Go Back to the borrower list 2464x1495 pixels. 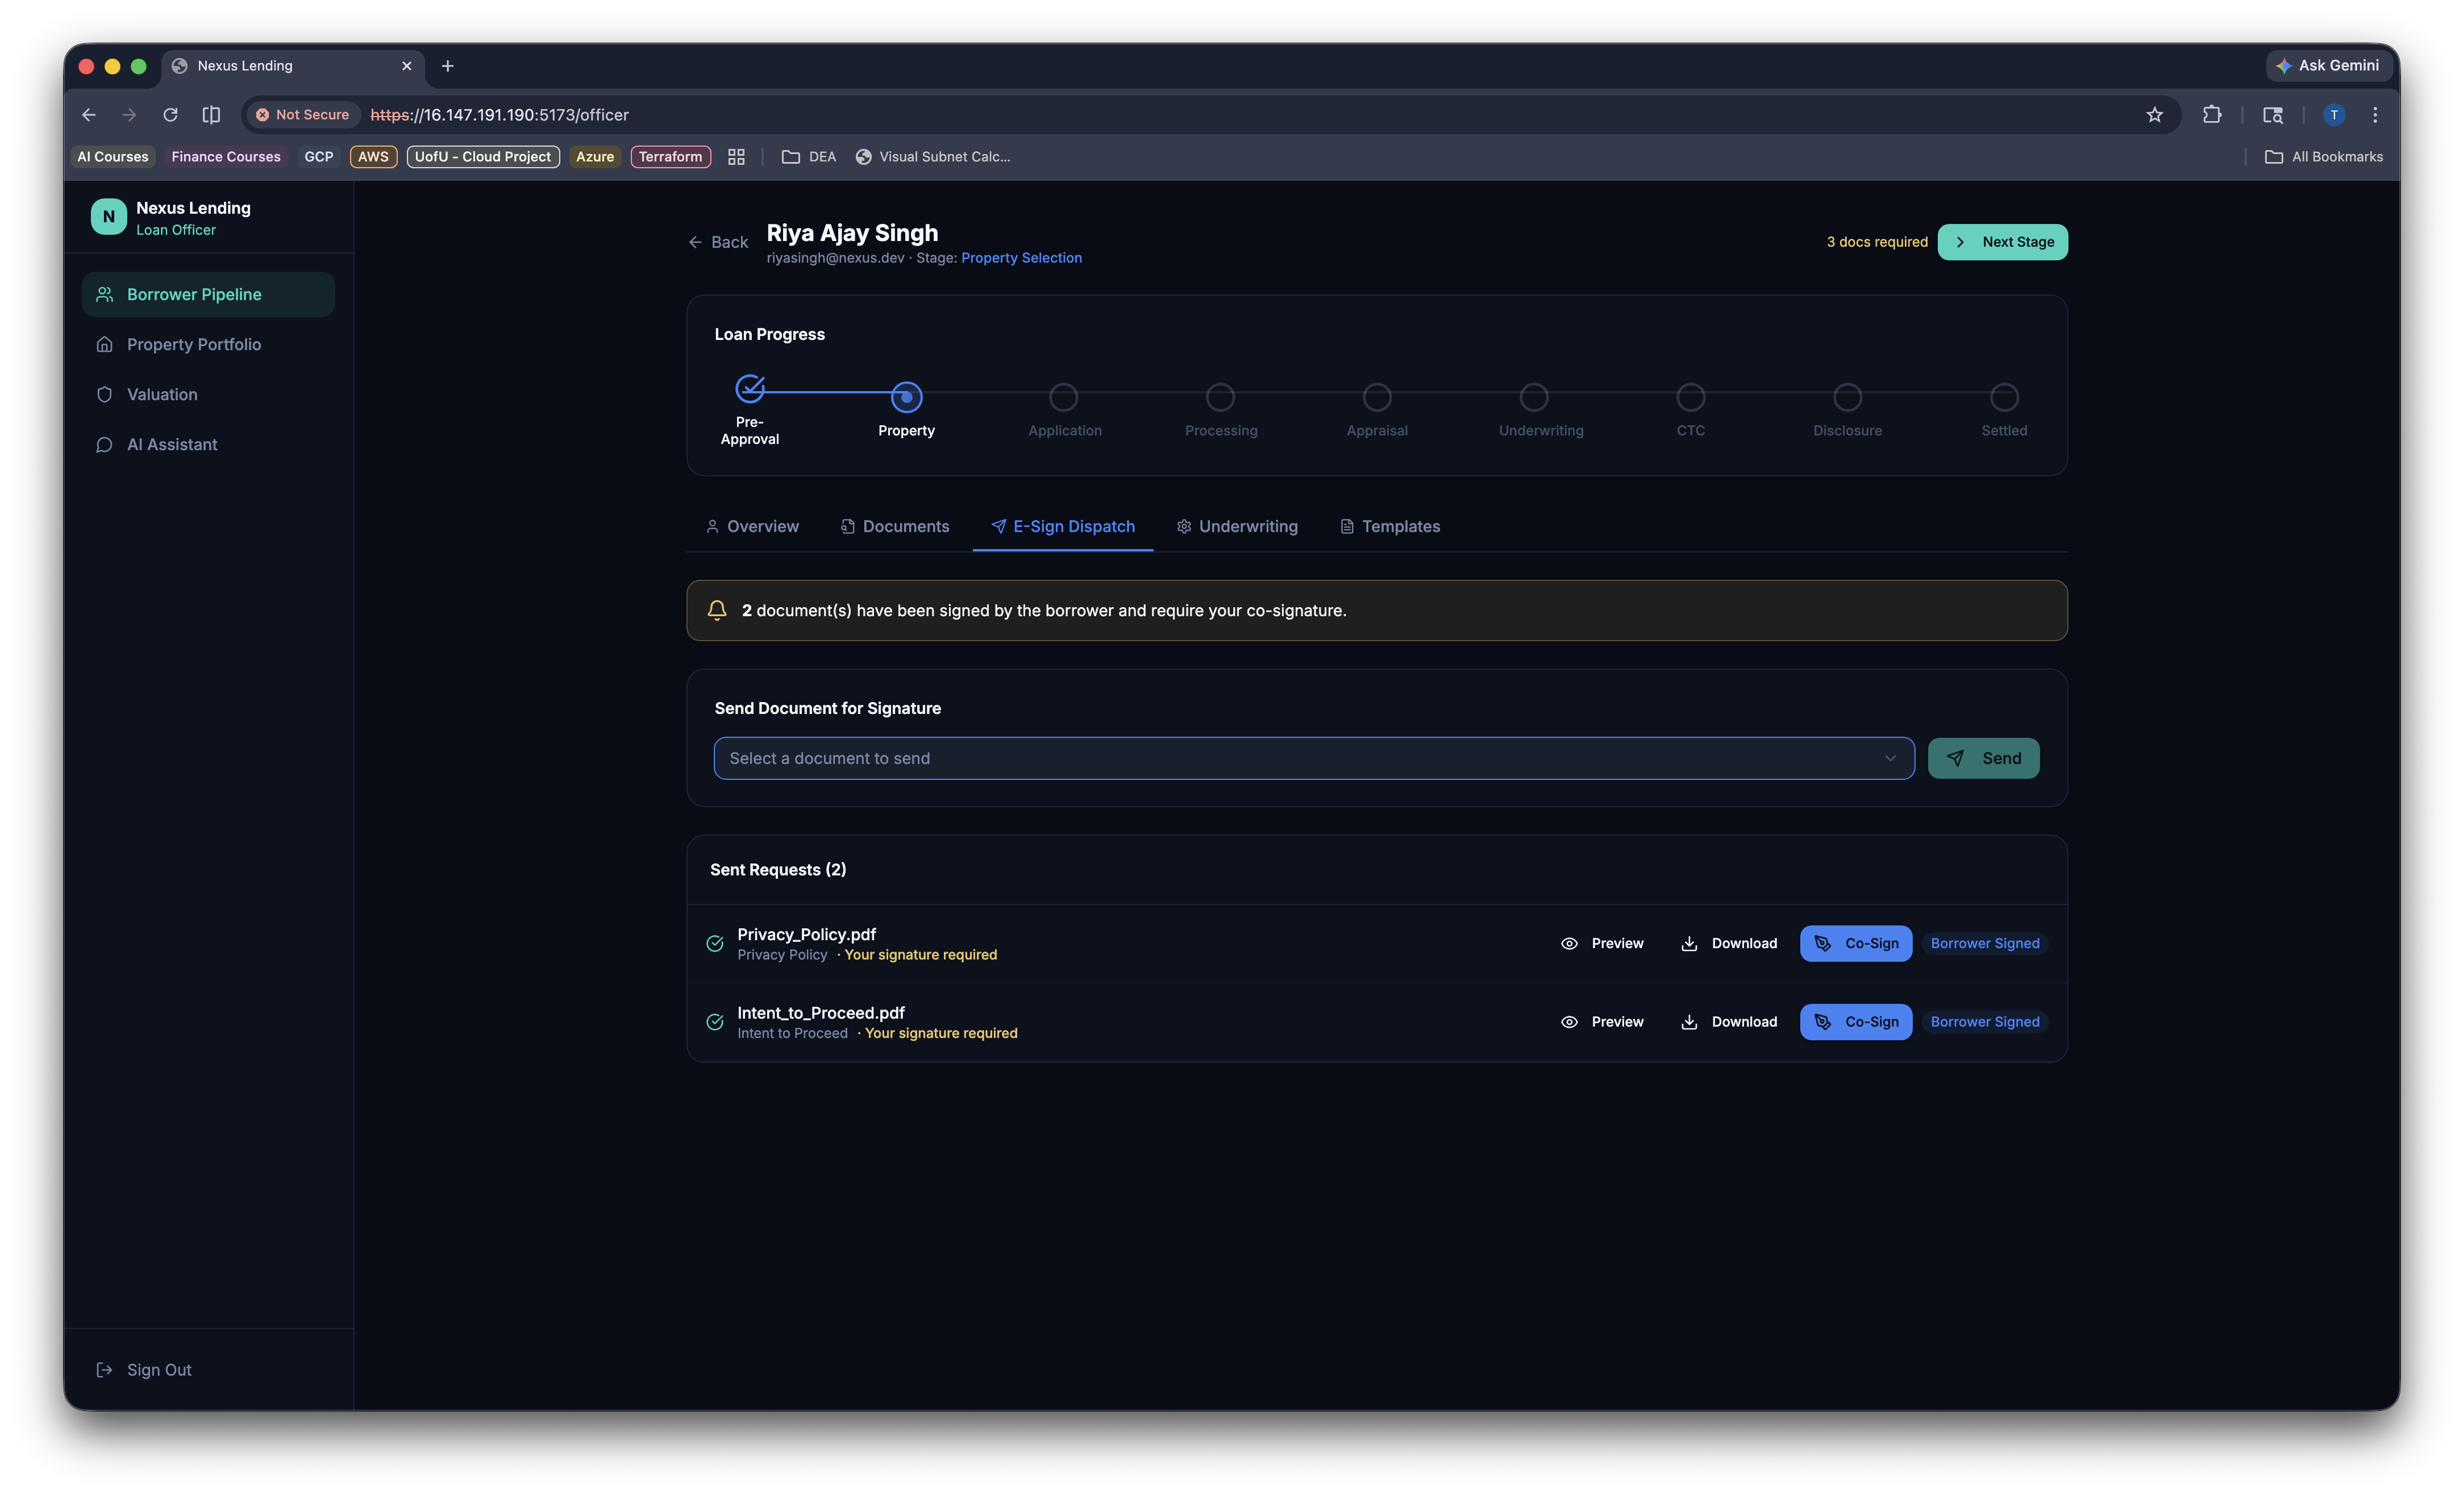click(718, 242)
